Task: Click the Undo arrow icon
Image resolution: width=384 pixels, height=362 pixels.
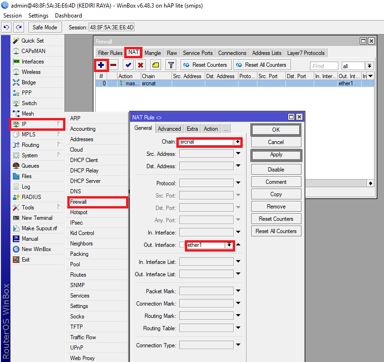Action: point(6,27)
